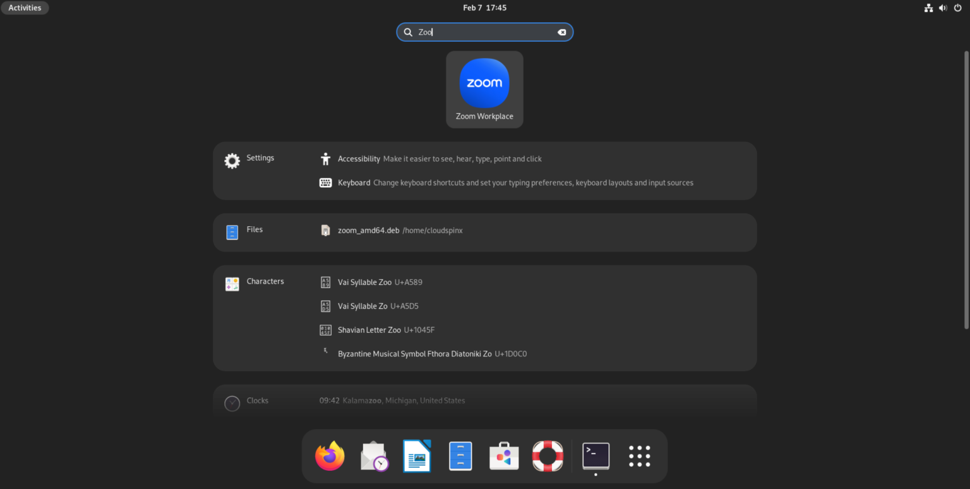
Task: Show all applications grid
Action: pos(638,456)
